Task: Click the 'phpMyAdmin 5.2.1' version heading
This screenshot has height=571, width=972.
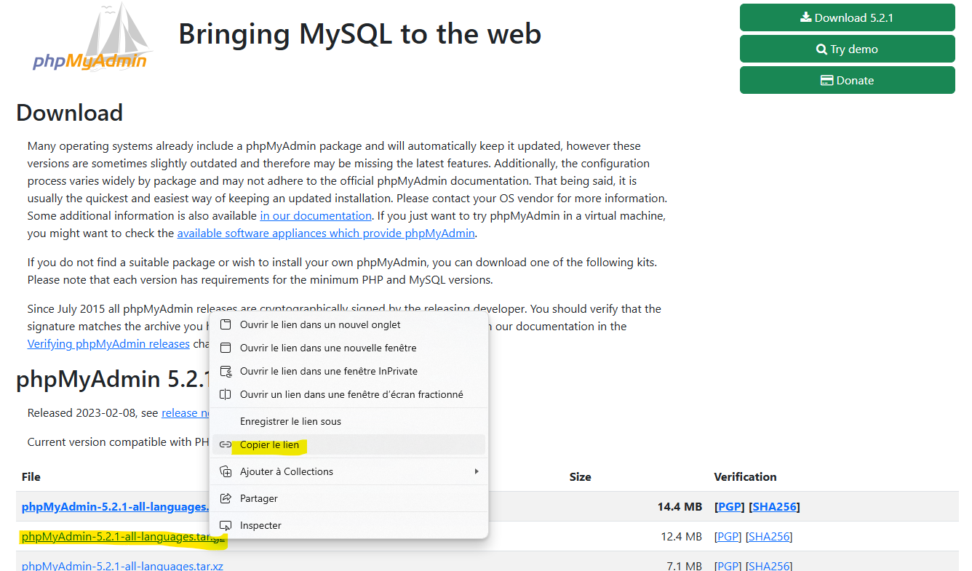Action: 114,379
